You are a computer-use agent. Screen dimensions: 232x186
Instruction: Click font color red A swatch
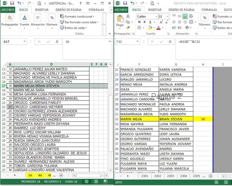click(159, 28)
